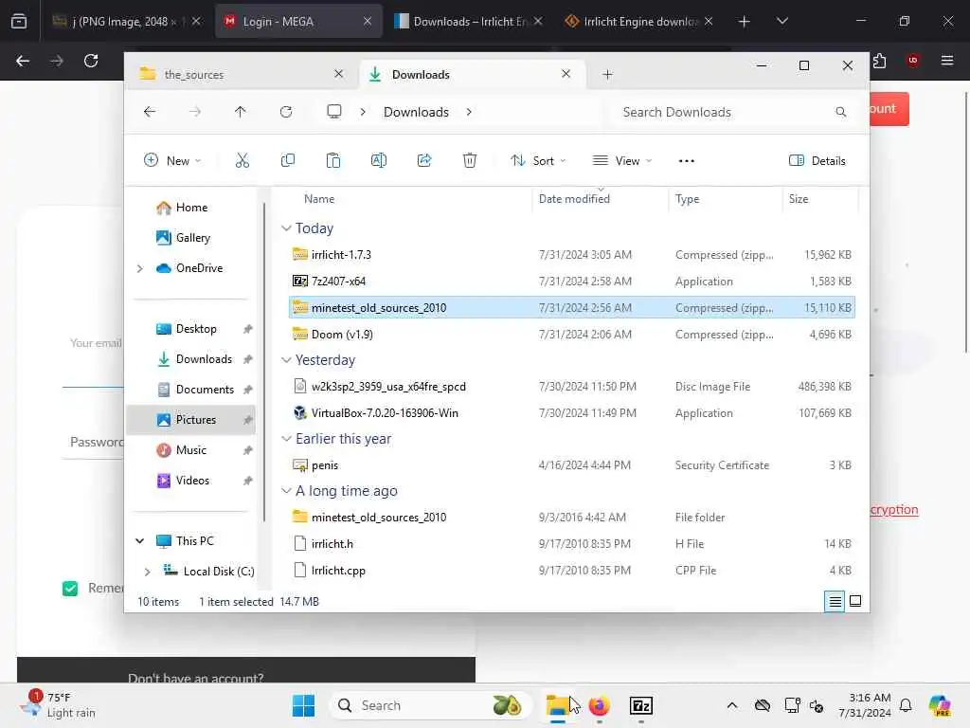
Task: Close the Downloads Explorer tab
Action: [x=566, y=74]
